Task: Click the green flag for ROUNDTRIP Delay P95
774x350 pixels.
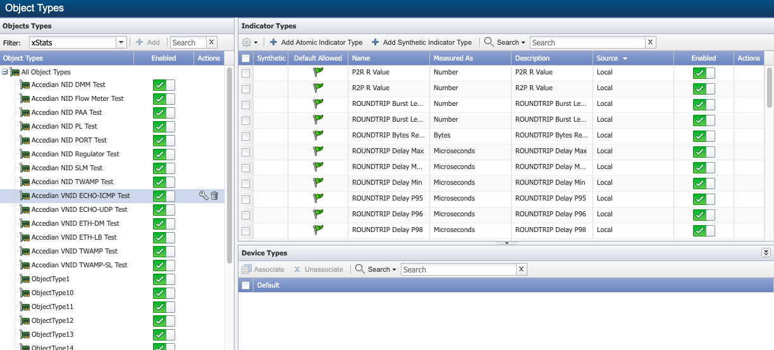Action: [318, 198]
